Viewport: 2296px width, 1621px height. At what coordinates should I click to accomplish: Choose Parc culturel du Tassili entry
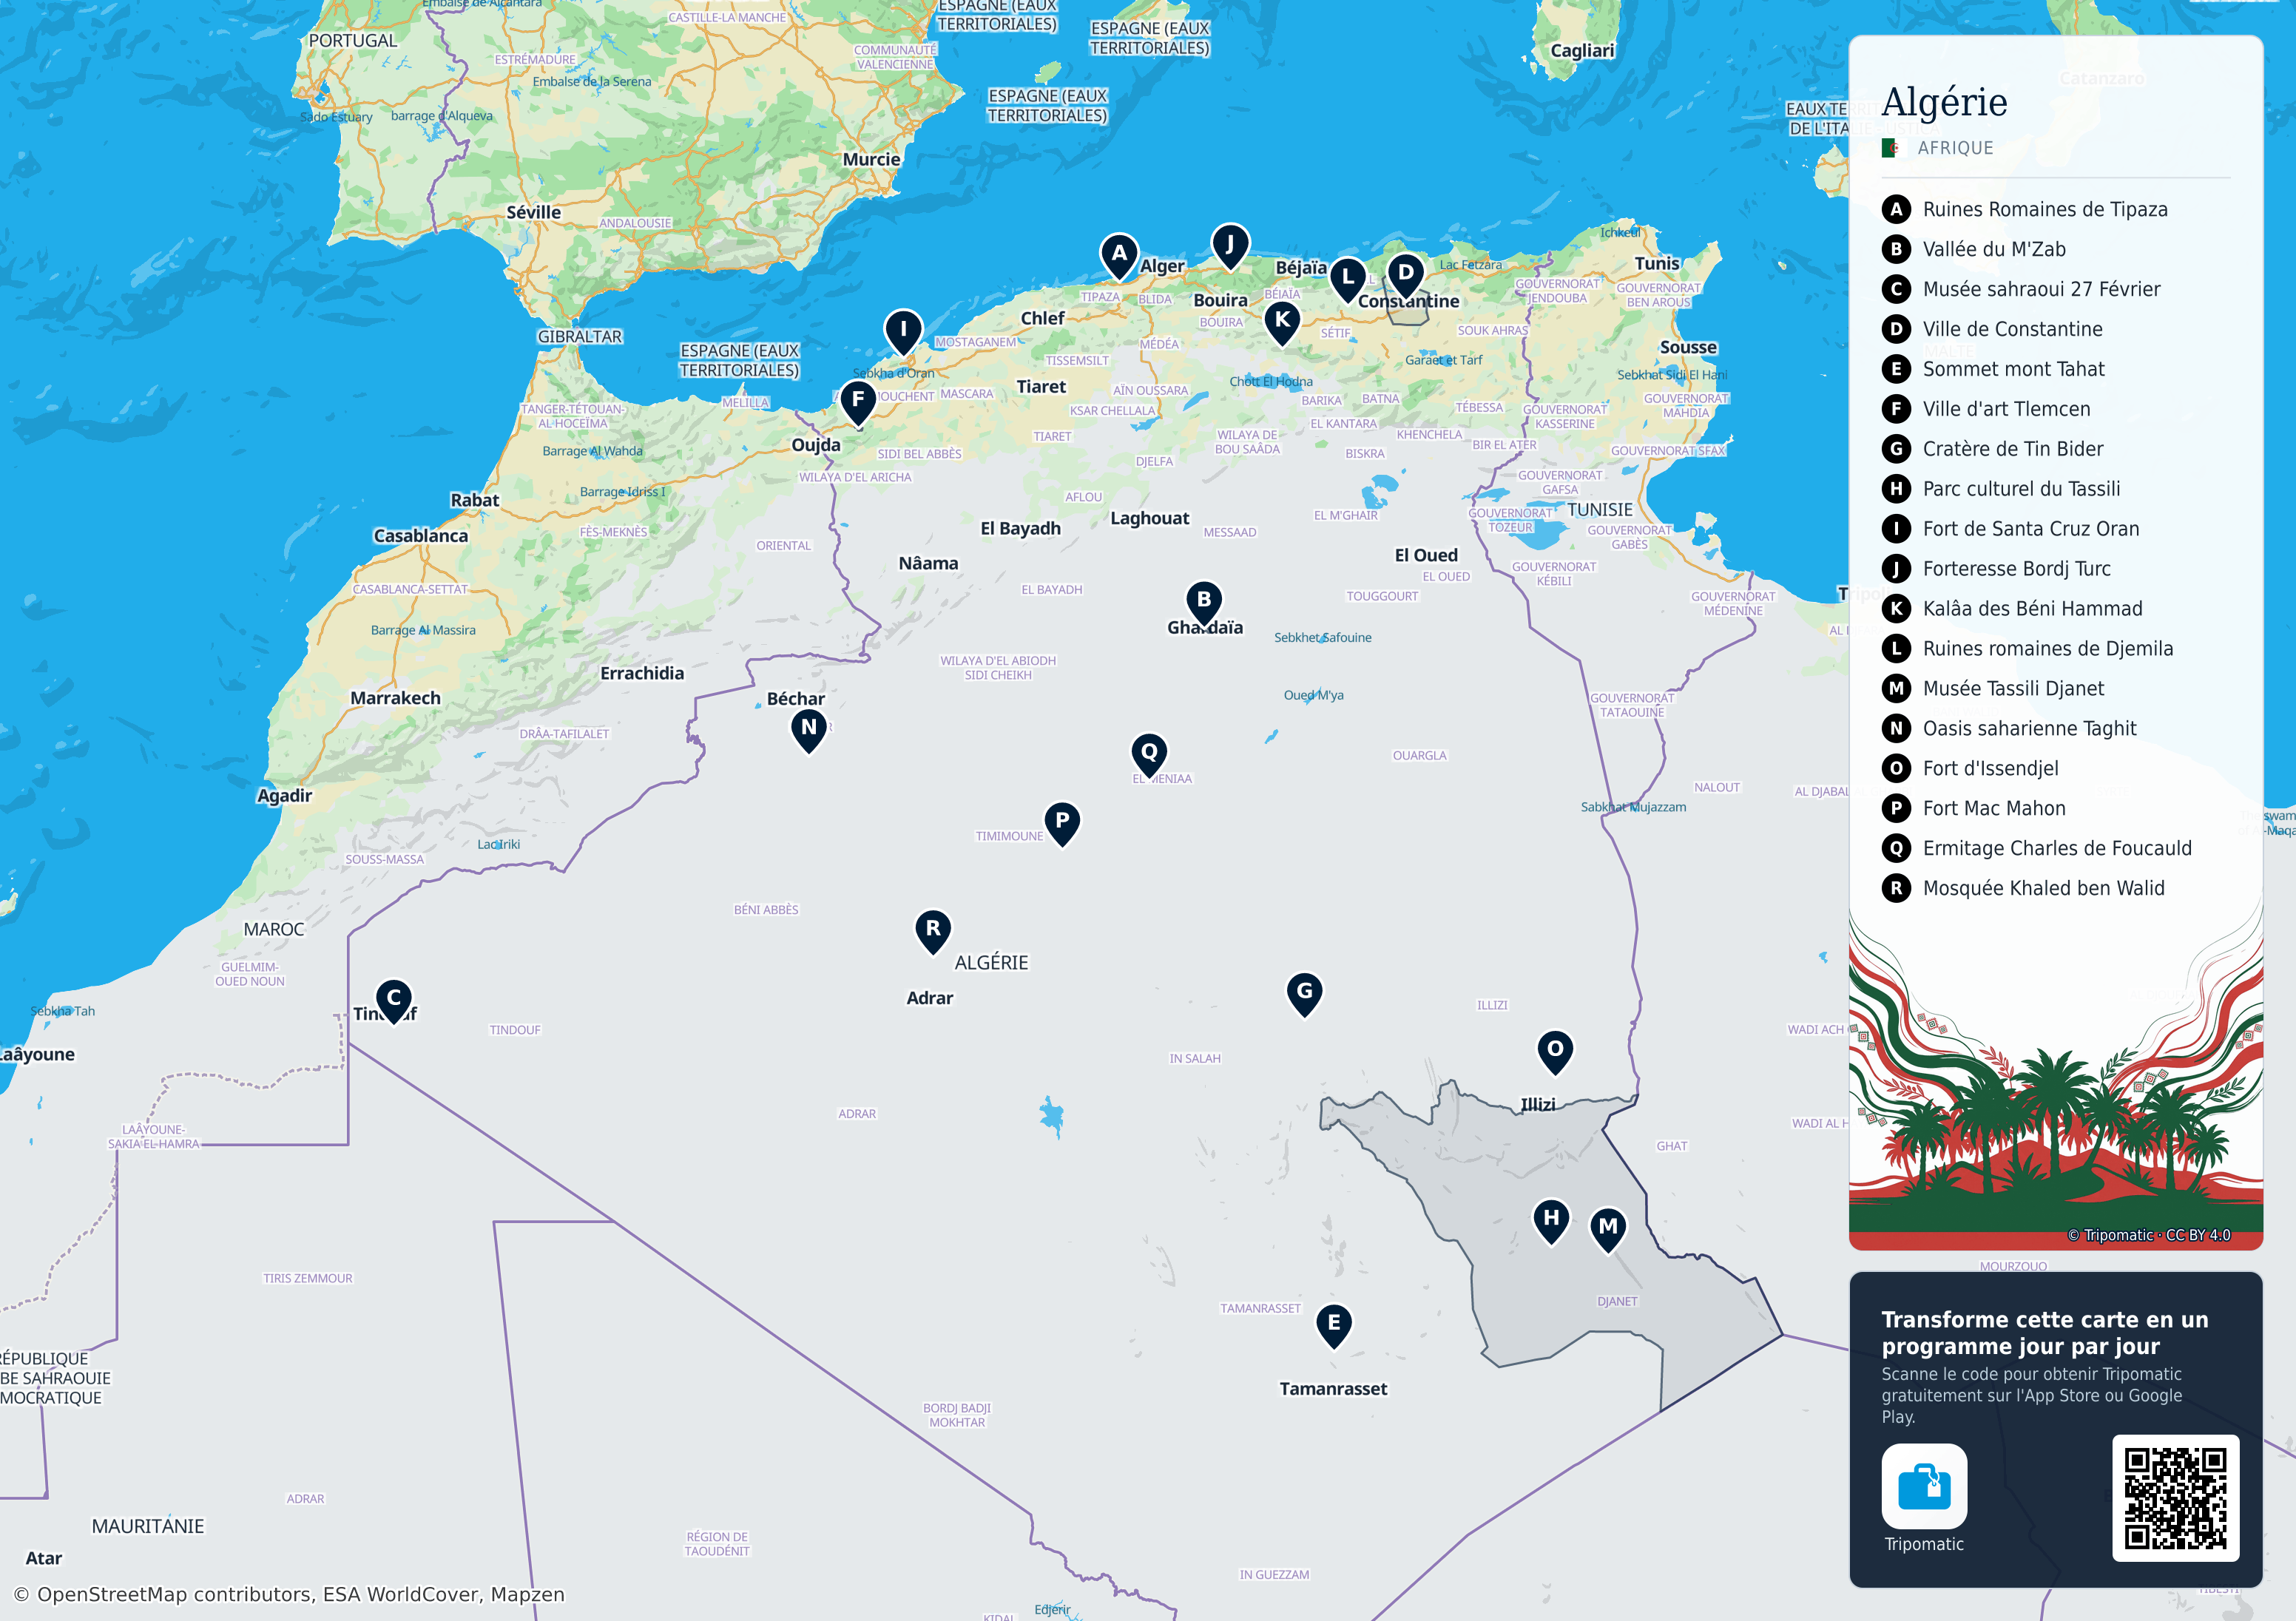pyautogui.click(x=2002, y=489)
